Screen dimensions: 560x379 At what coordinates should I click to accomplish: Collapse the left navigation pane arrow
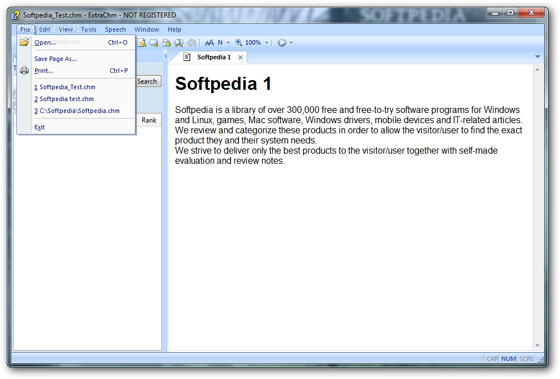click(x=165, y=56)
